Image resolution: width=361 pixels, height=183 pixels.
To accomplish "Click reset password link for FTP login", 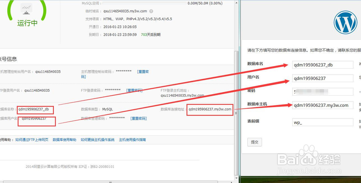I will coord(134,91).
